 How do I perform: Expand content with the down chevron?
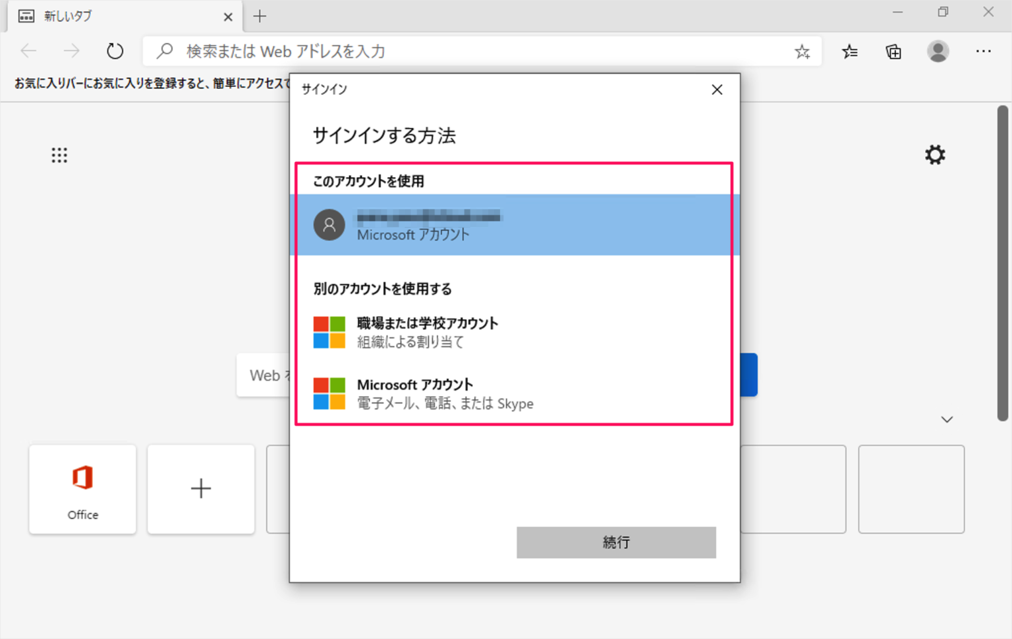(x=947, y=419)
